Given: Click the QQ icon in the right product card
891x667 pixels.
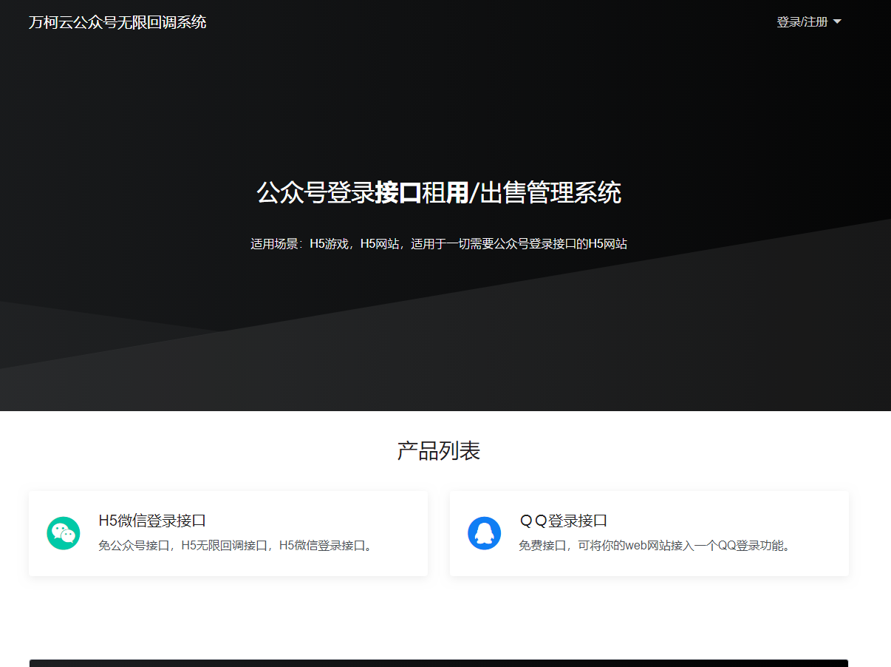Looking at the screenshot, I should pos(485,532).
